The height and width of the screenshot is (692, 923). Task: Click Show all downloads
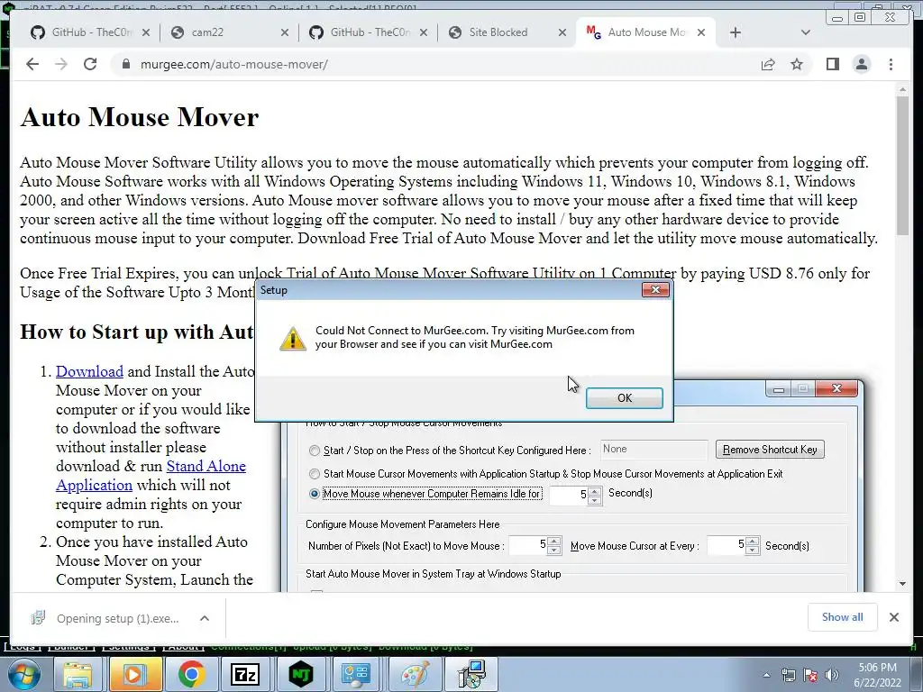843,617
